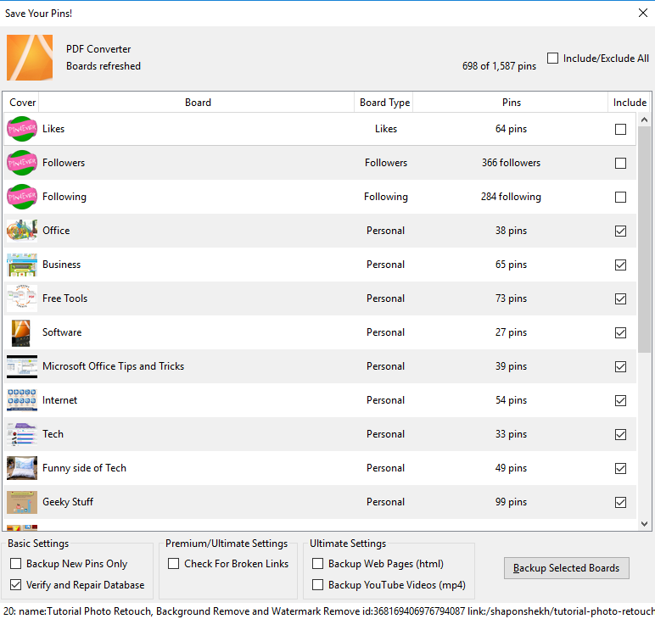This screenshot has width=655, height=619.
Task: Click the board list scroll up arrow
Action: coord(644,120)
